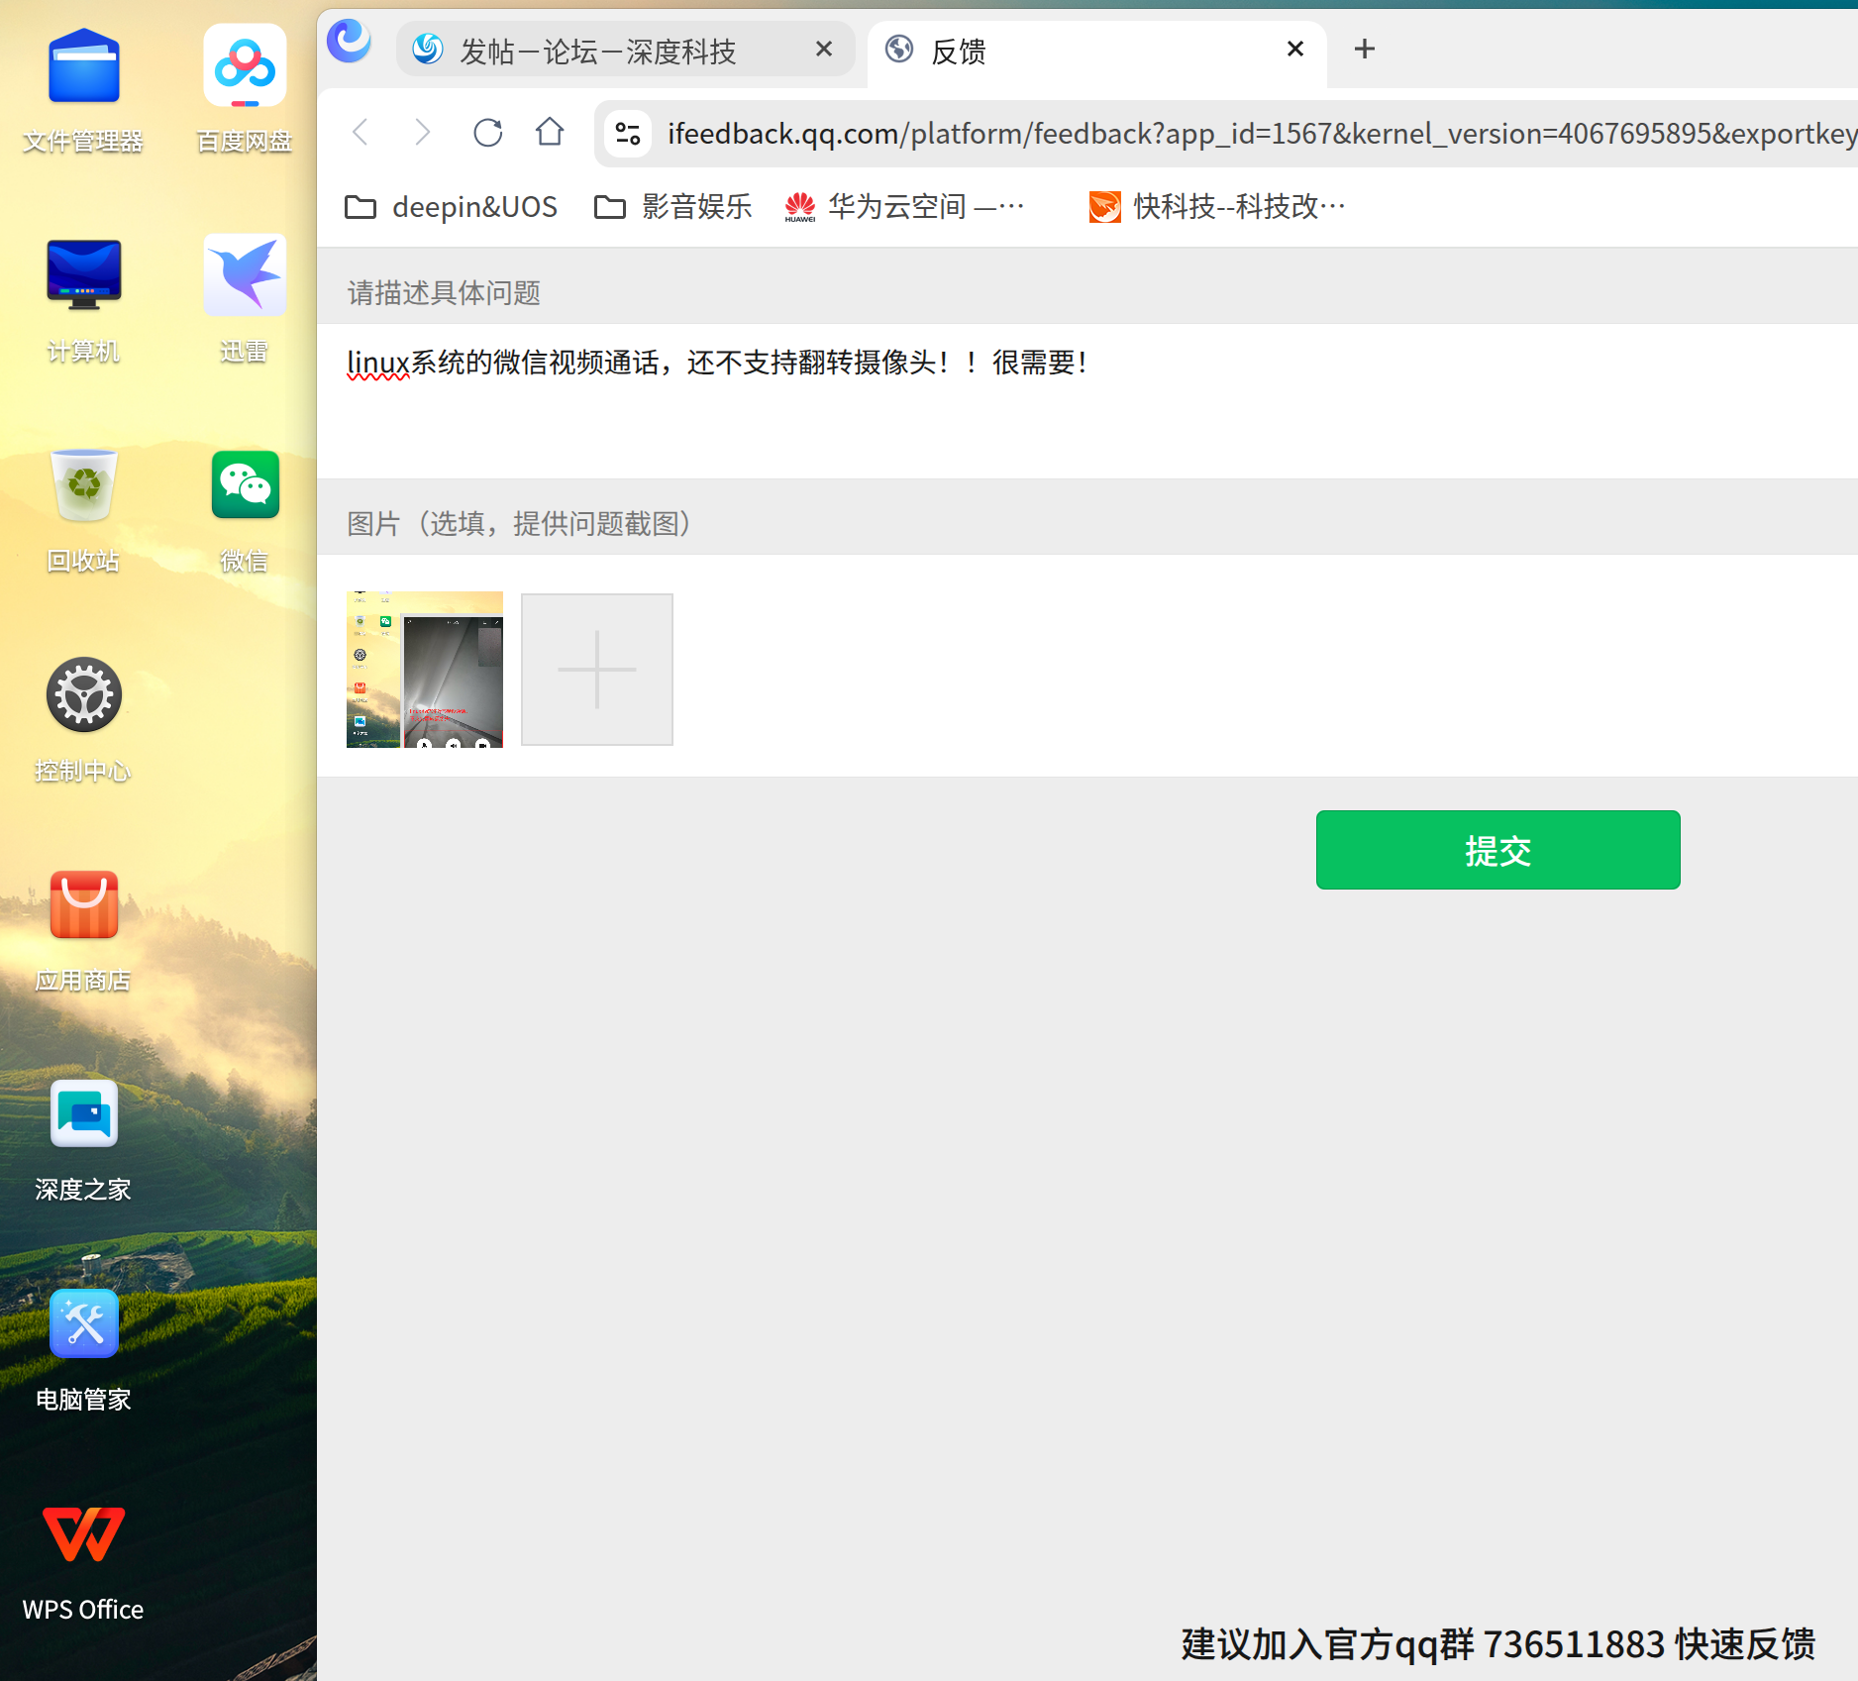Select the 反馈 tab
Viewport: 1858px width, 1681px height.
[1096, 52]
